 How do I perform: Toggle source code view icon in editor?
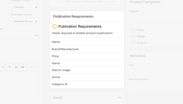click(x=32, y=67)
